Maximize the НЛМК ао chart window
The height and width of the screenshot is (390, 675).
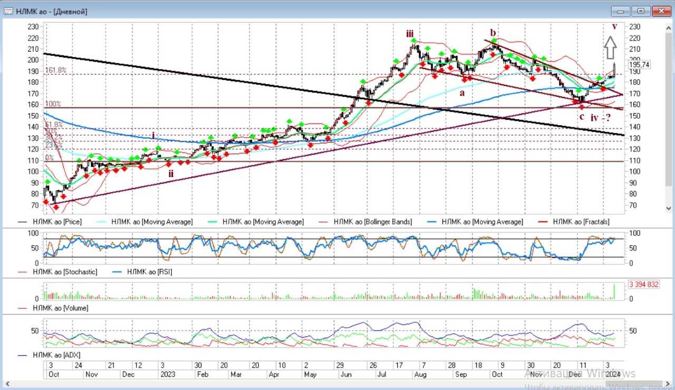[x=641, y=11]
